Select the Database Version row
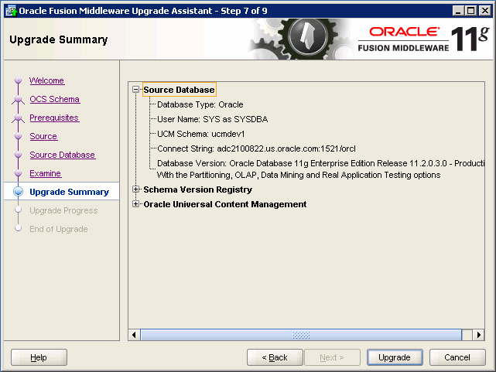 click(320, 169)
